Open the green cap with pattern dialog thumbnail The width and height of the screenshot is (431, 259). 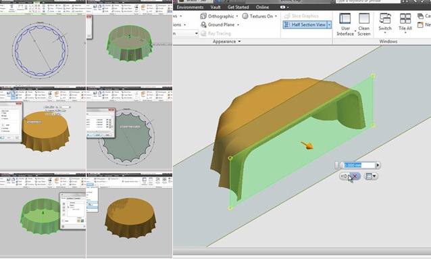coord(43,215)
